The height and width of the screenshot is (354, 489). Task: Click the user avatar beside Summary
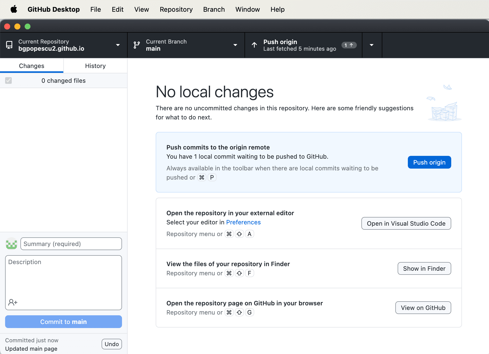pos(11,244)
